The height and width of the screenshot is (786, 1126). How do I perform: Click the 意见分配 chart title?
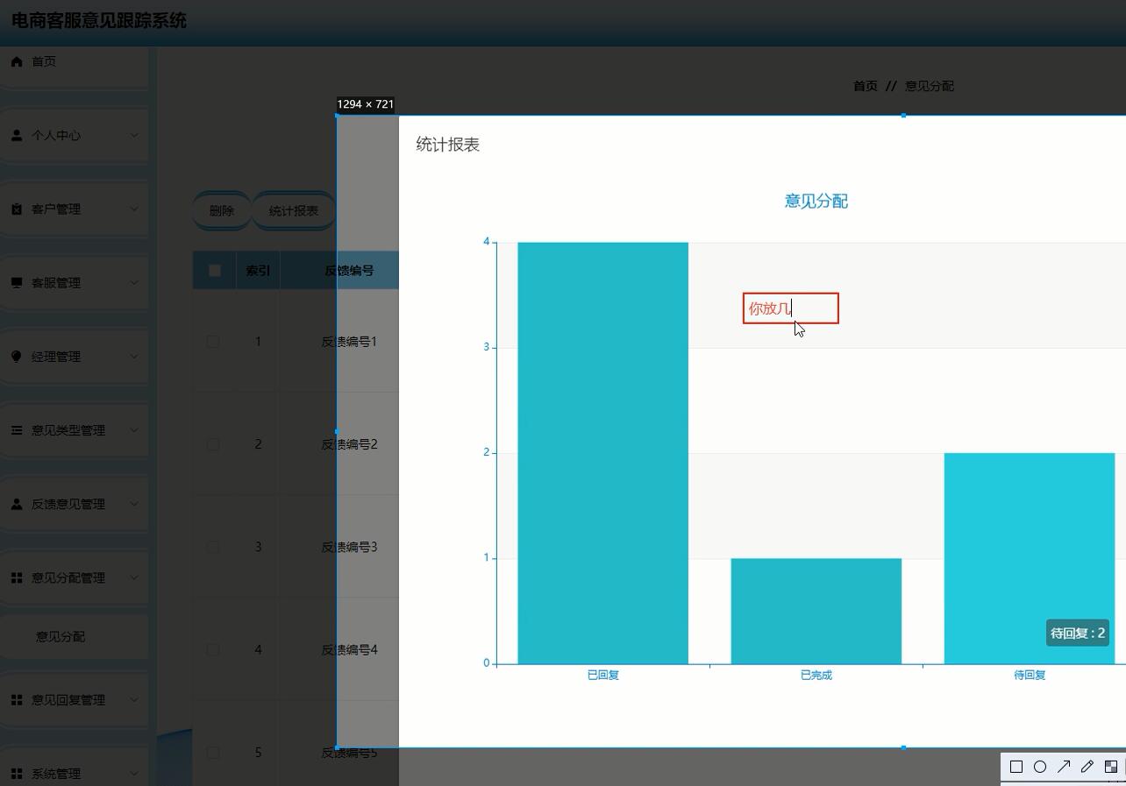click(x=816, y=202)
